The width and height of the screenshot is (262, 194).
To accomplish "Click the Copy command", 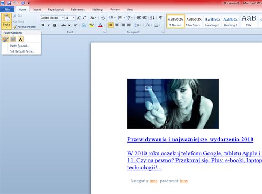I will click(19, 21).
